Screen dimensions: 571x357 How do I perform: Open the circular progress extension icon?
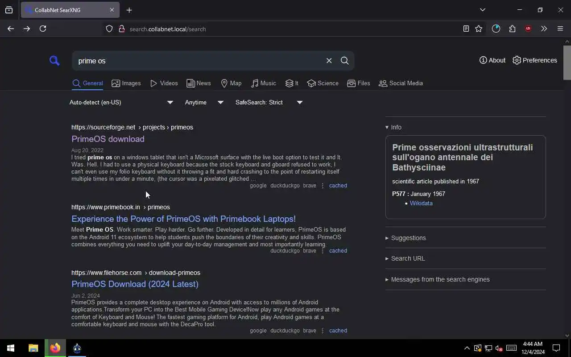(496, 29)
